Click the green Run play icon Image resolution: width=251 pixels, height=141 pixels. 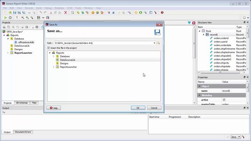(5, 18)
